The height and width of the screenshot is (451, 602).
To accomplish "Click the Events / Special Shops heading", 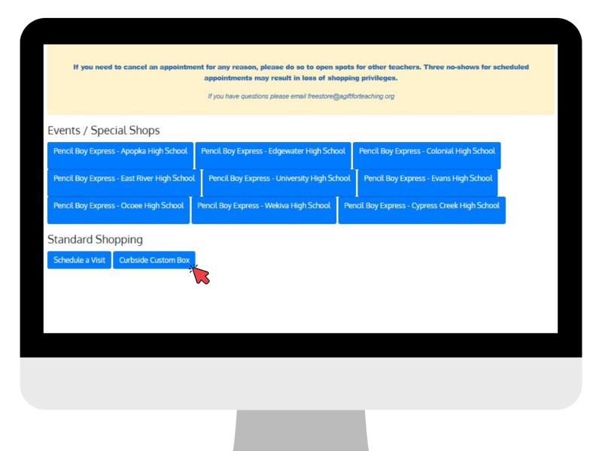I will 103,130.
